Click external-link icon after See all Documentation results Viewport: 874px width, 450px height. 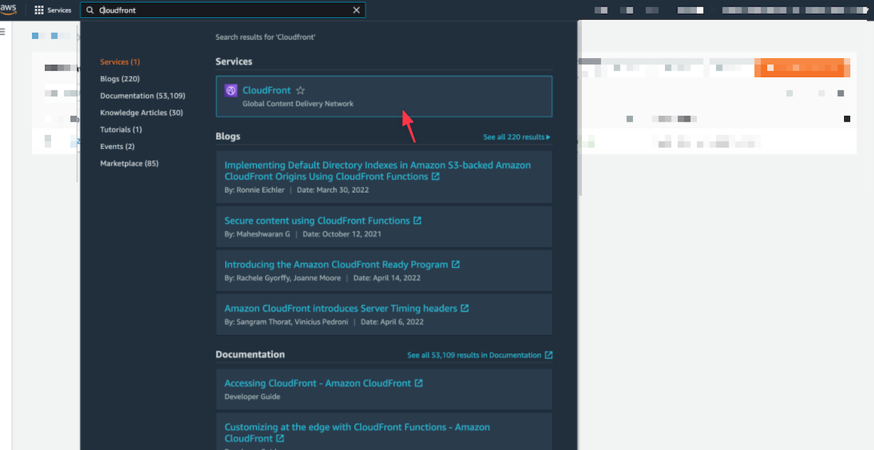click(x=548, y=355)
